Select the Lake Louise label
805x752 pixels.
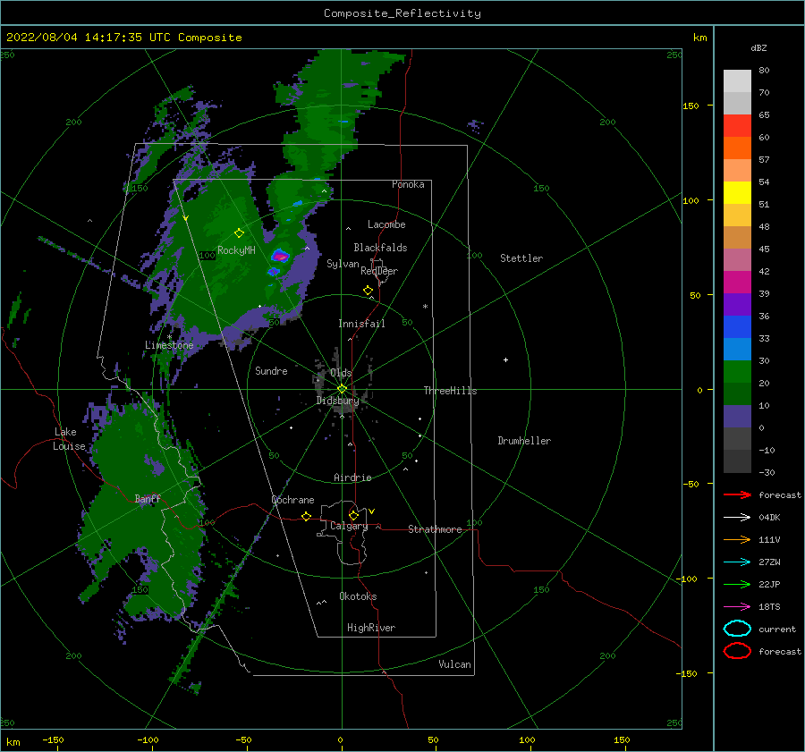pos(69,439)
